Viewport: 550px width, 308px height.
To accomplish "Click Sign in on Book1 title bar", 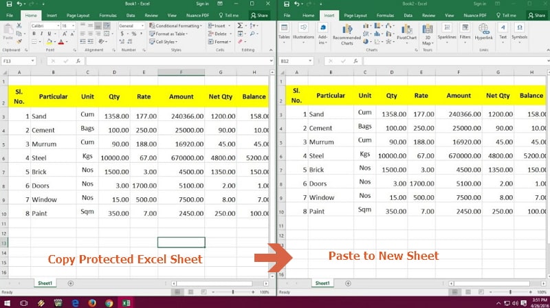I will click(x=202, y=3).
